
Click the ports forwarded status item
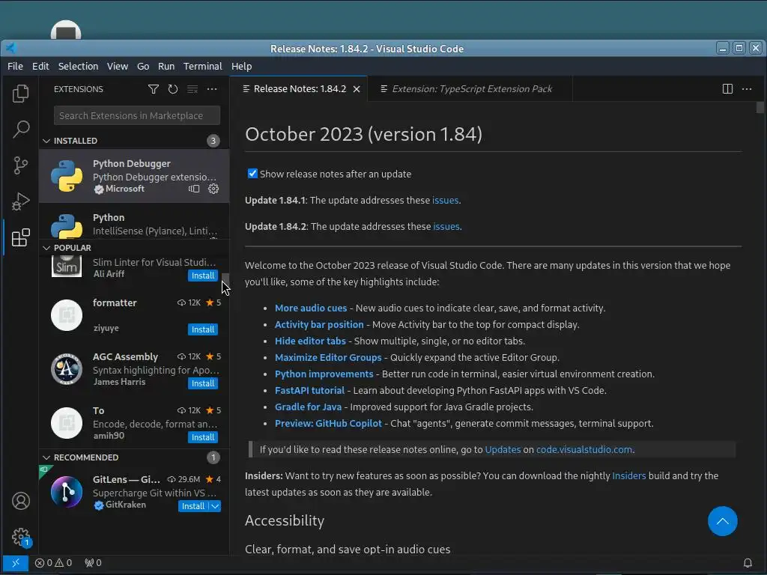click(93, 563)
